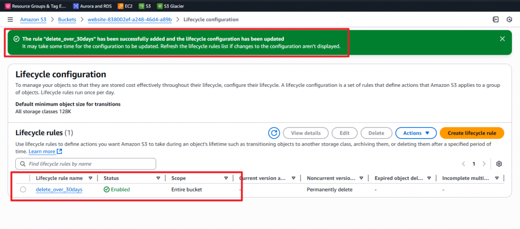This screenshot has width=520, height=229.
Task: Click the View details button
Action: (x=306, y=133)
